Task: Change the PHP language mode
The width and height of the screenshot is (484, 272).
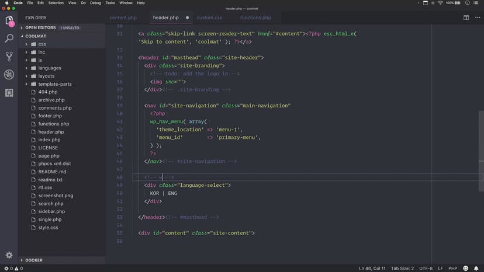Action: [x=452, y=268]
